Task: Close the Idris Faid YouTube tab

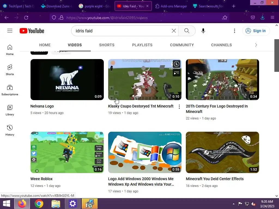Action: coord(147,6)
